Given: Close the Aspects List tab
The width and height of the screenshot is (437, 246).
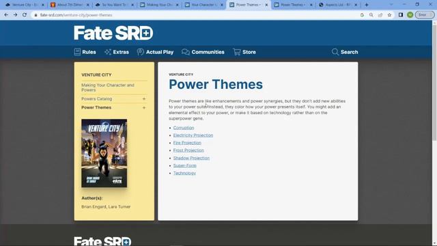Looking at the screenshot, I should pyautogui.click(x=356, y=5).
